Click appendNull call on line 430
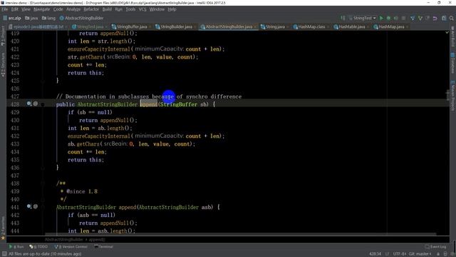456x257 pixels. 114,120
